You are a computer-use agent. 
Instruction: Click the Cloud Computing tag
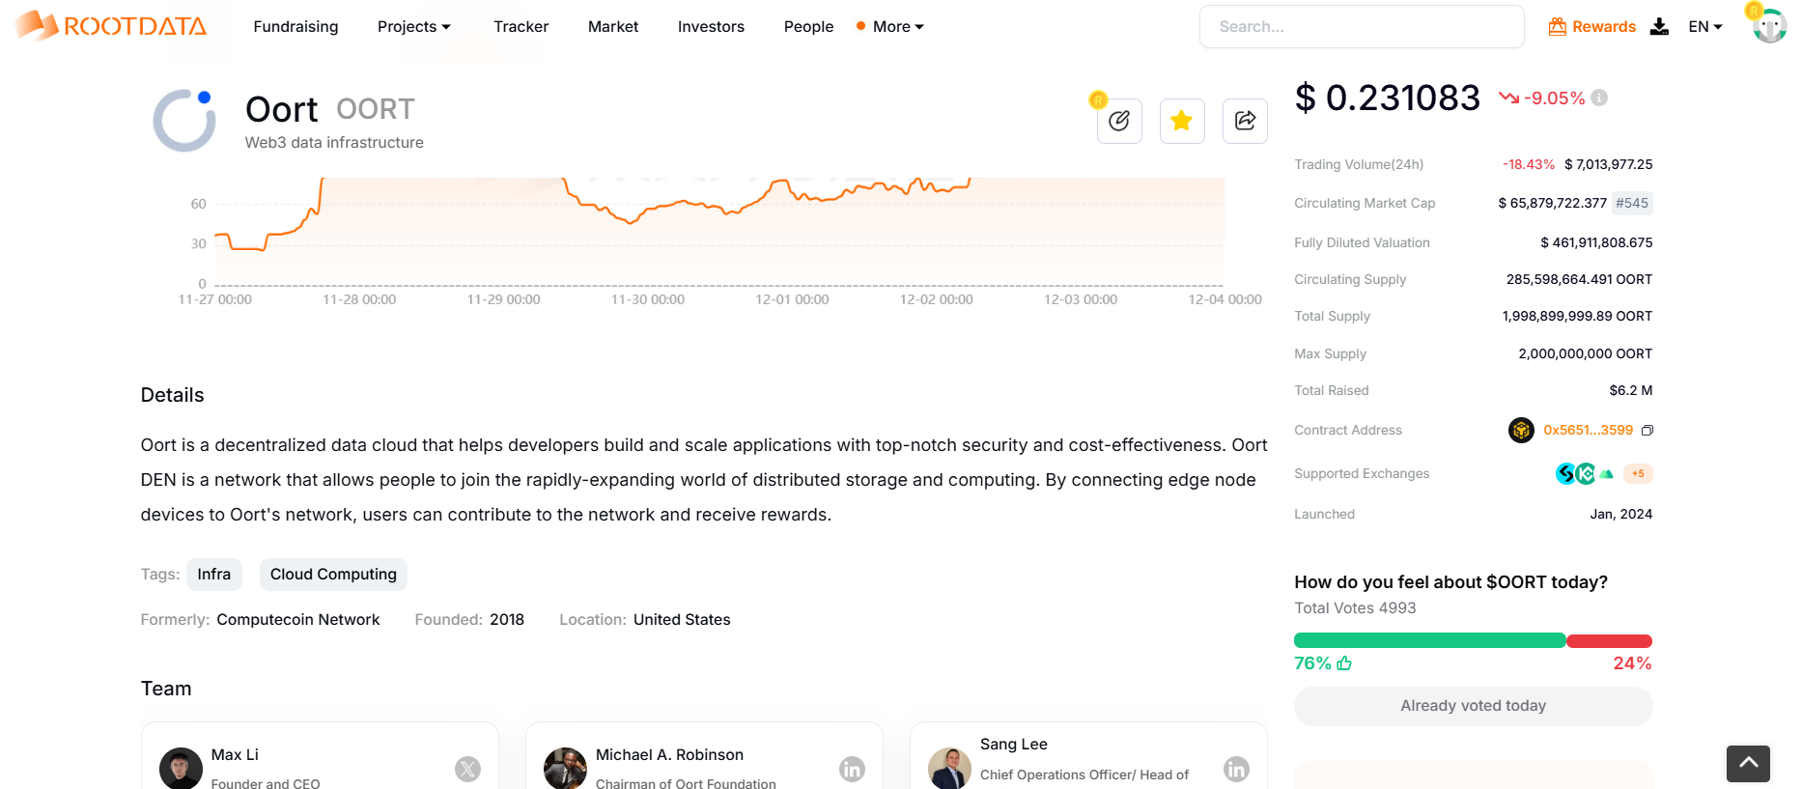(333, 575)
